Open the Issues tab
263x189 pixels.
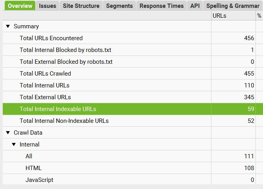click(48, 6)
